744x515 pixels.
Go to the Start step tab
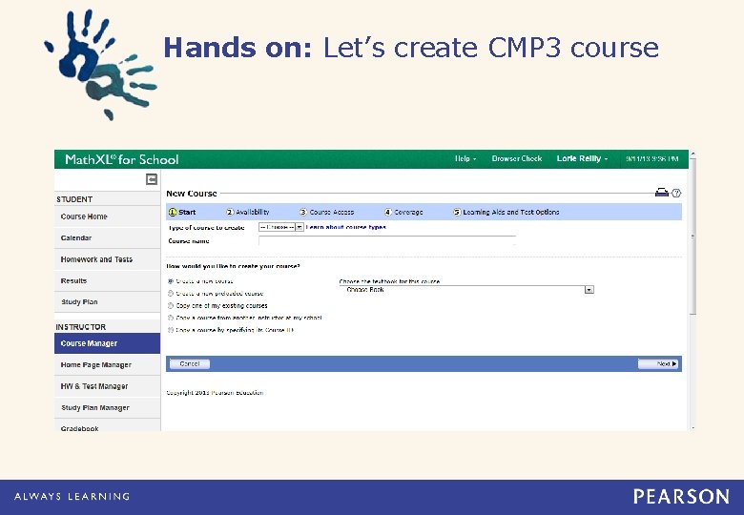183,212
